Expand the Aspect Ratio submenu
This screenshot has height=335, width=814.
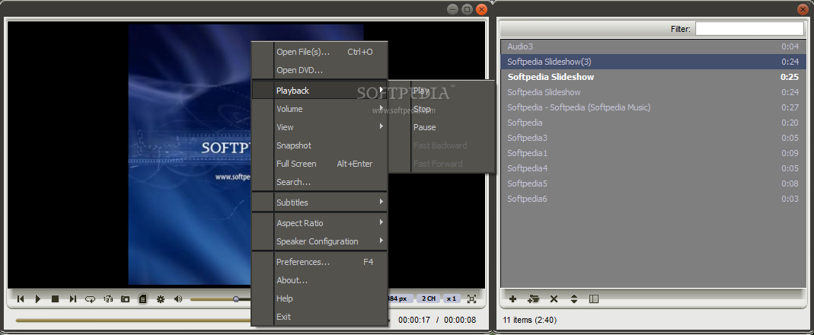pos(320,223)
